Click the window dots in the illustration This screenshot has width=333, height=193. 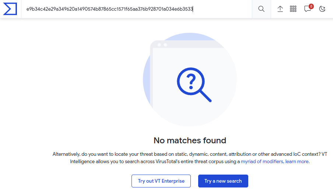pyautogui.click(x=162, y=45)
